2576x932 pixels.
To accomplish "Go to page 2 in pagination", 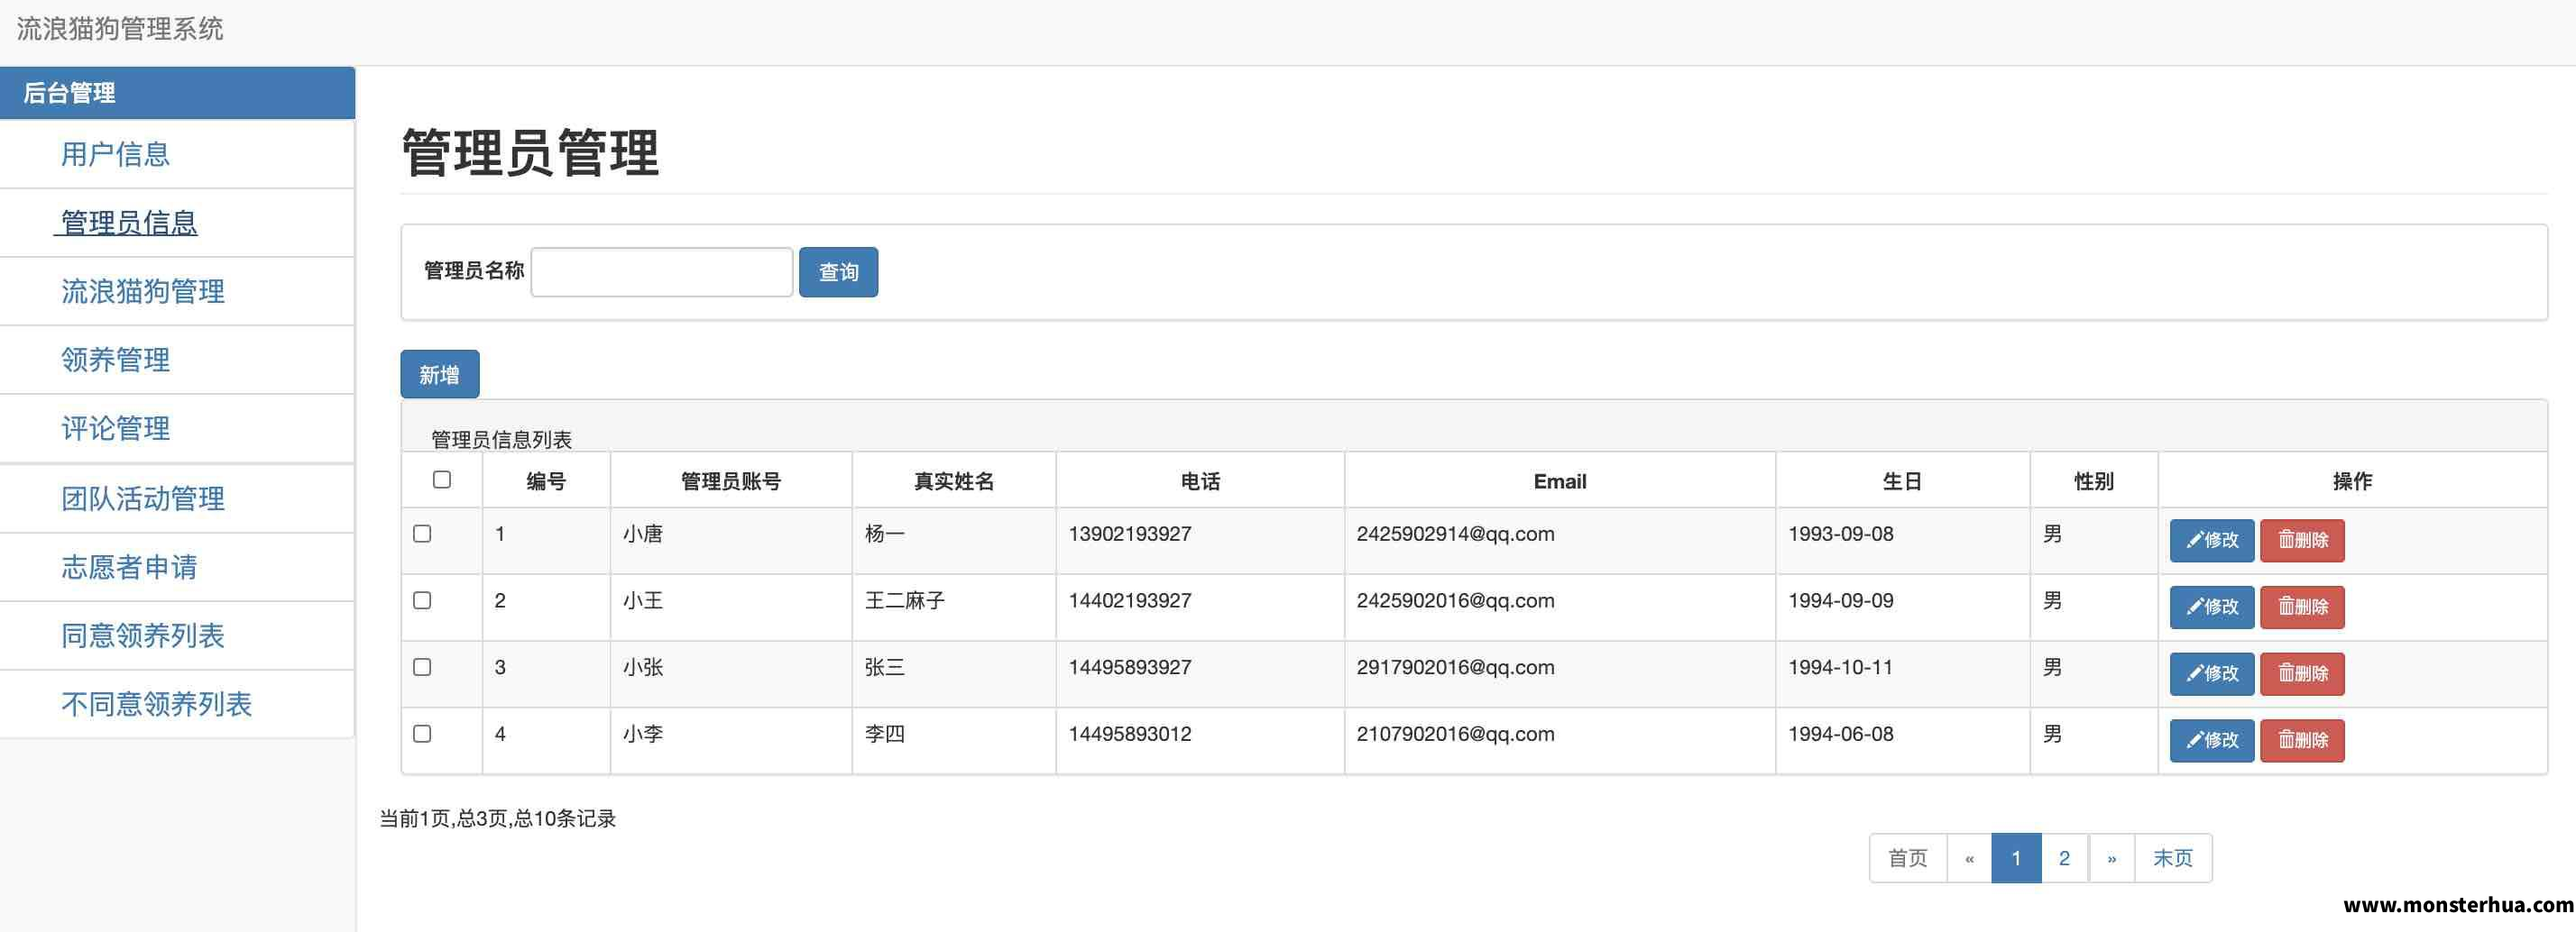I will [x=2064, y=858].
